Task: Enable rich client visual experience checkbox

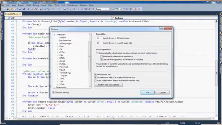Action: pyautogui.click(x=101, y=56)
